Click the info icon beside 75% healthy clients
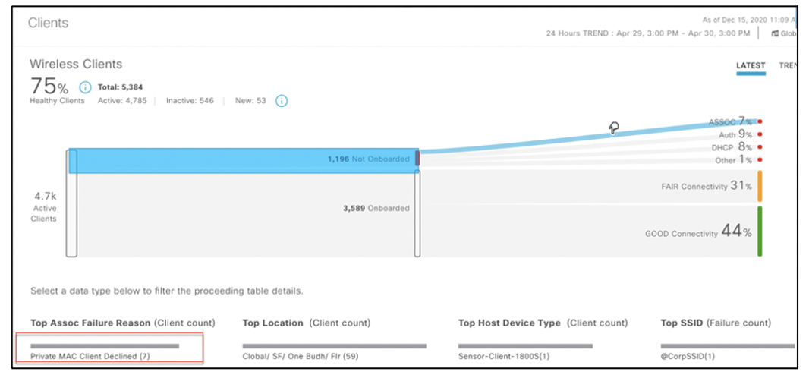 85,87
